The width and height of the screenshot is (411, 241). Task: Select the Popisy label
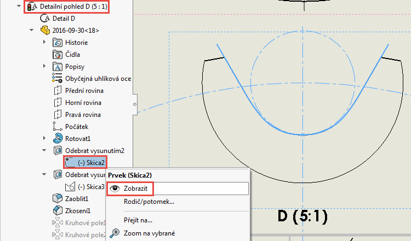[x=75, y=67]
